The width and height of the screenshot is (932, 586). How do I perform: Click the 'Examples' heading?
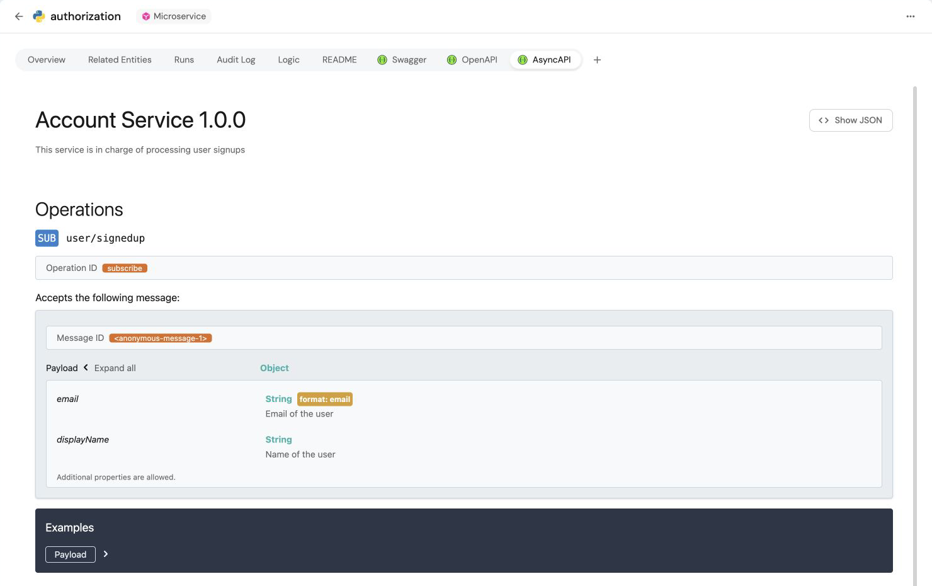click(69, 528)
